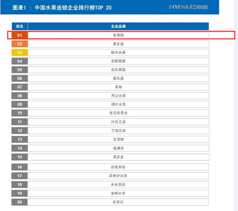
Task: Click the orange 01 rank badge
Action: point(20,35)
